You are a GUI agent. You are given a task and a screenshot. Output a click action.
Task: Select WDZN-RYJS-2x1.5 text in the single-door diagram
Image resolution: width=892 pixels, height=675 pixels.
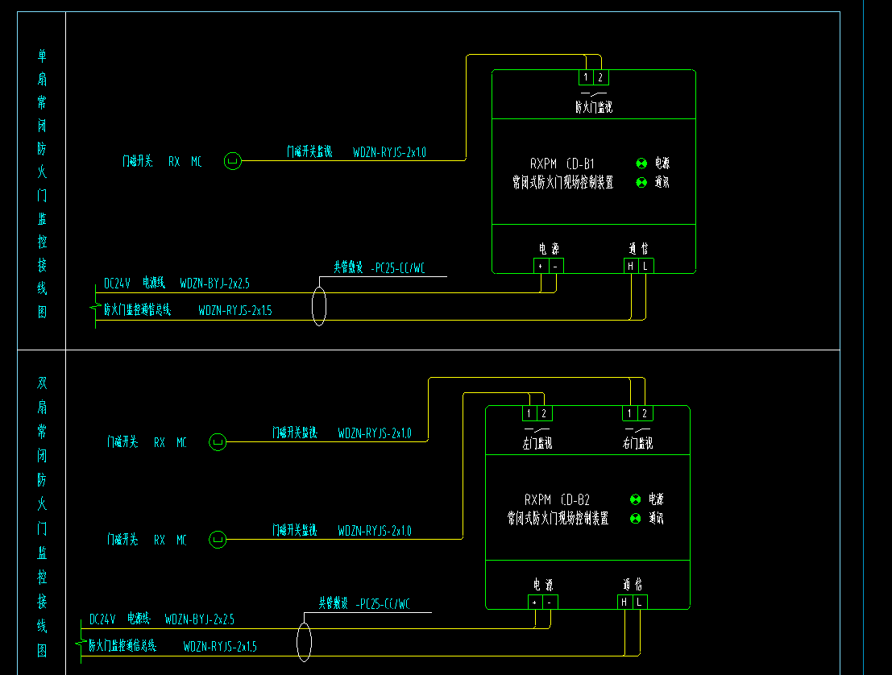[x=235, y=310]
